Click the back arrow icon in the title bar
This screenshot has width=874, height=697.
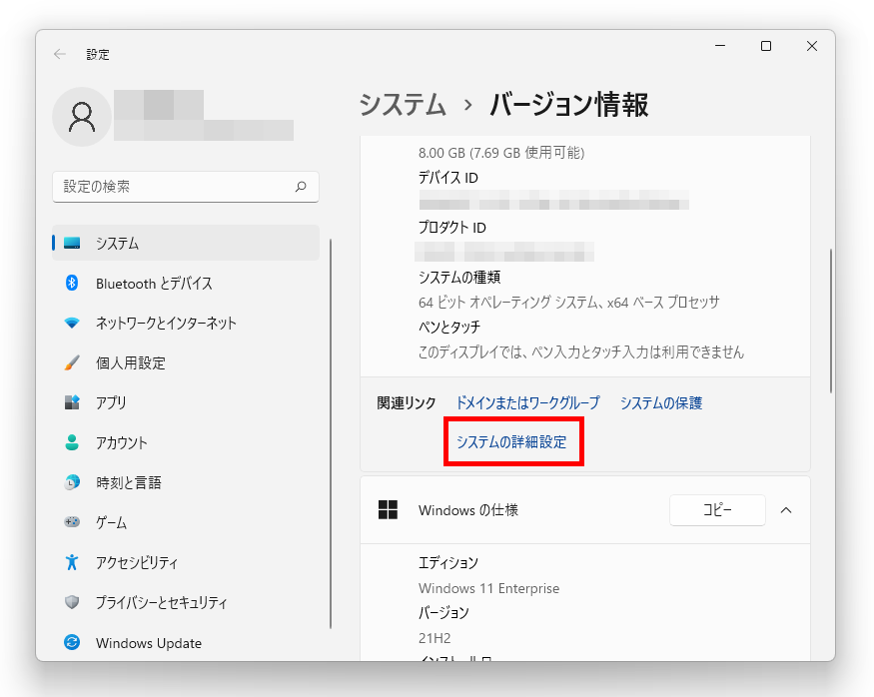click(x=60, y=54)
